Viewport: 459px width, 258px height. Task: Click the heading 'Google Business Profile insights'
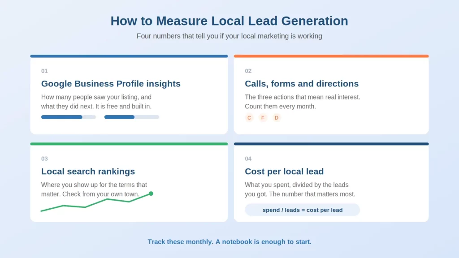[111, 84]
